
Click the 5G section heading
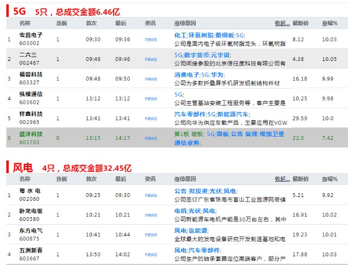[x=20, y=11]
